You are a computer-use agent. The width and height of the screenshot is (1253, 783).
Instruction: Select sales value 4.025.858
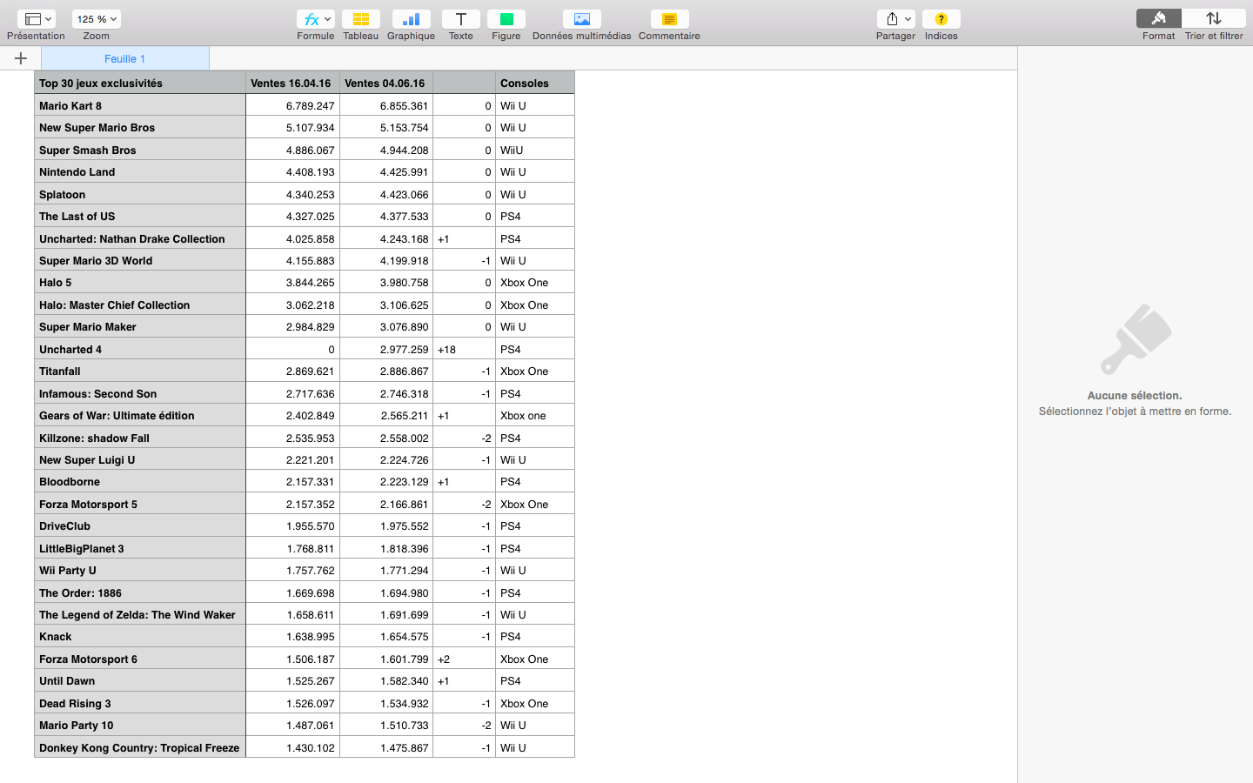pos(292,238)
